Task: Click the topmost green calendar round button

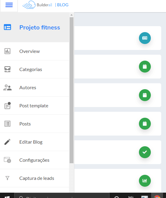Action: (145, 67)
